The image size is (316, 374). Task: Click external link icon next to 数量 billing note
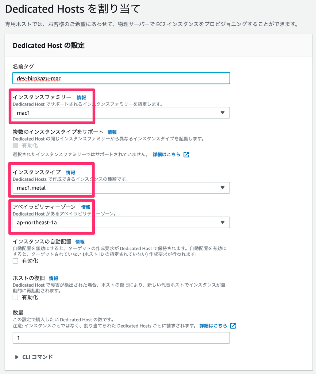tap(233, 325)
